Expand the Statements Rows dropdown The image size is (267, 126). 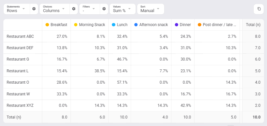pos(17,9)
